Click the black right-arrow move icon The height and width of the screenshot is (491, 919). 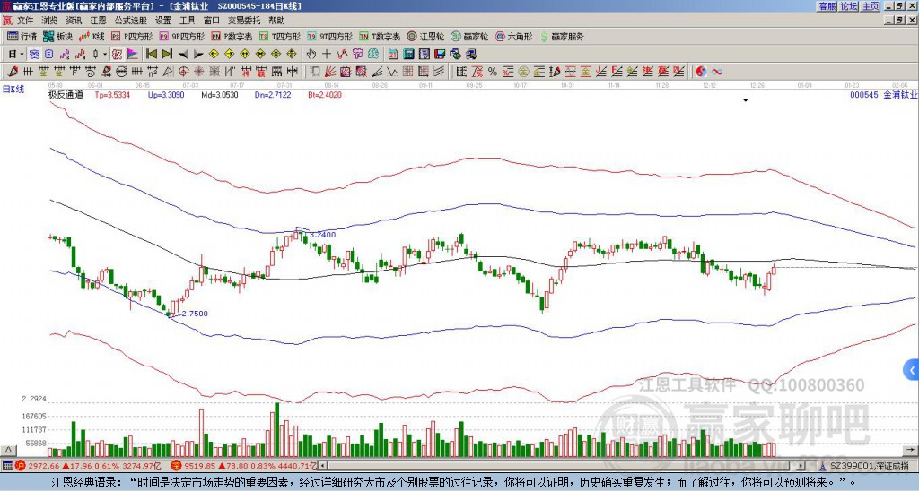pyautogui.click(x=198, y=55)
